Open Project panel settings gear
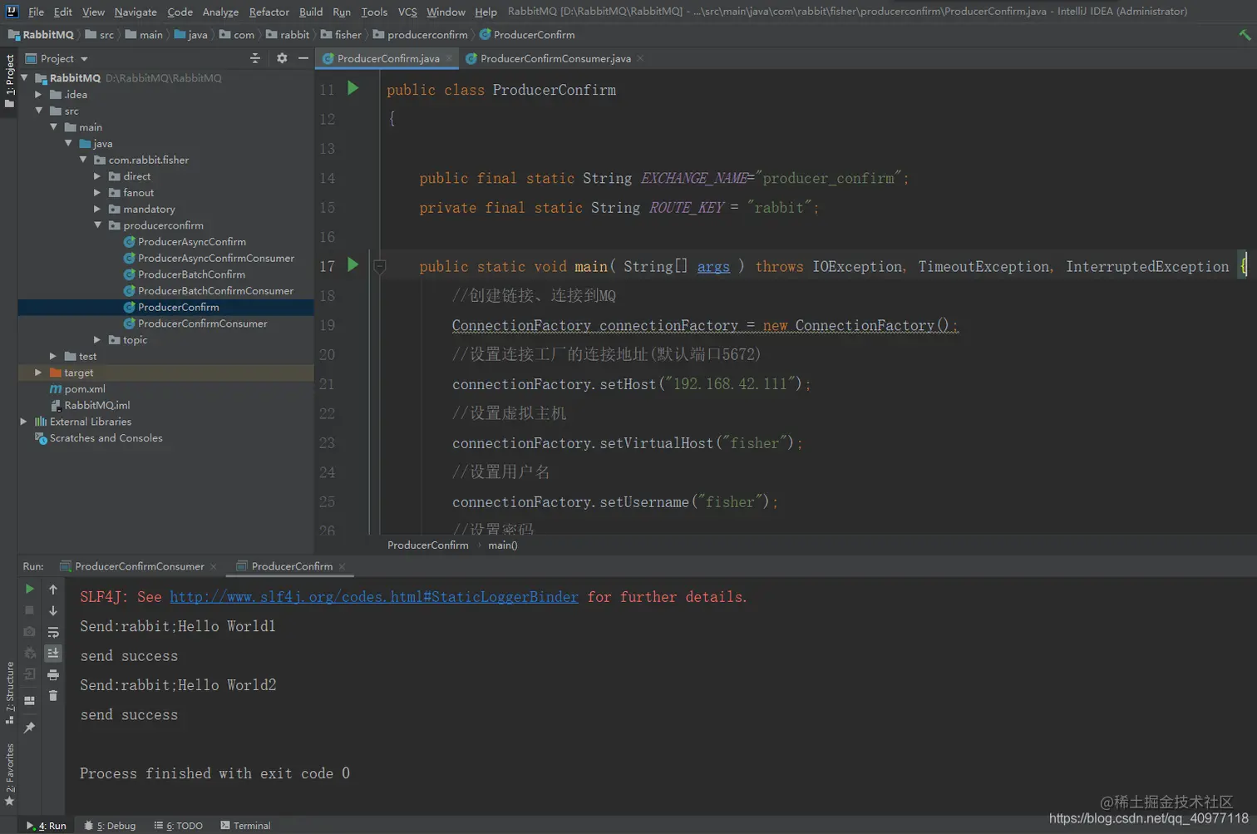 pyautogui.click(x=282, y=58)
